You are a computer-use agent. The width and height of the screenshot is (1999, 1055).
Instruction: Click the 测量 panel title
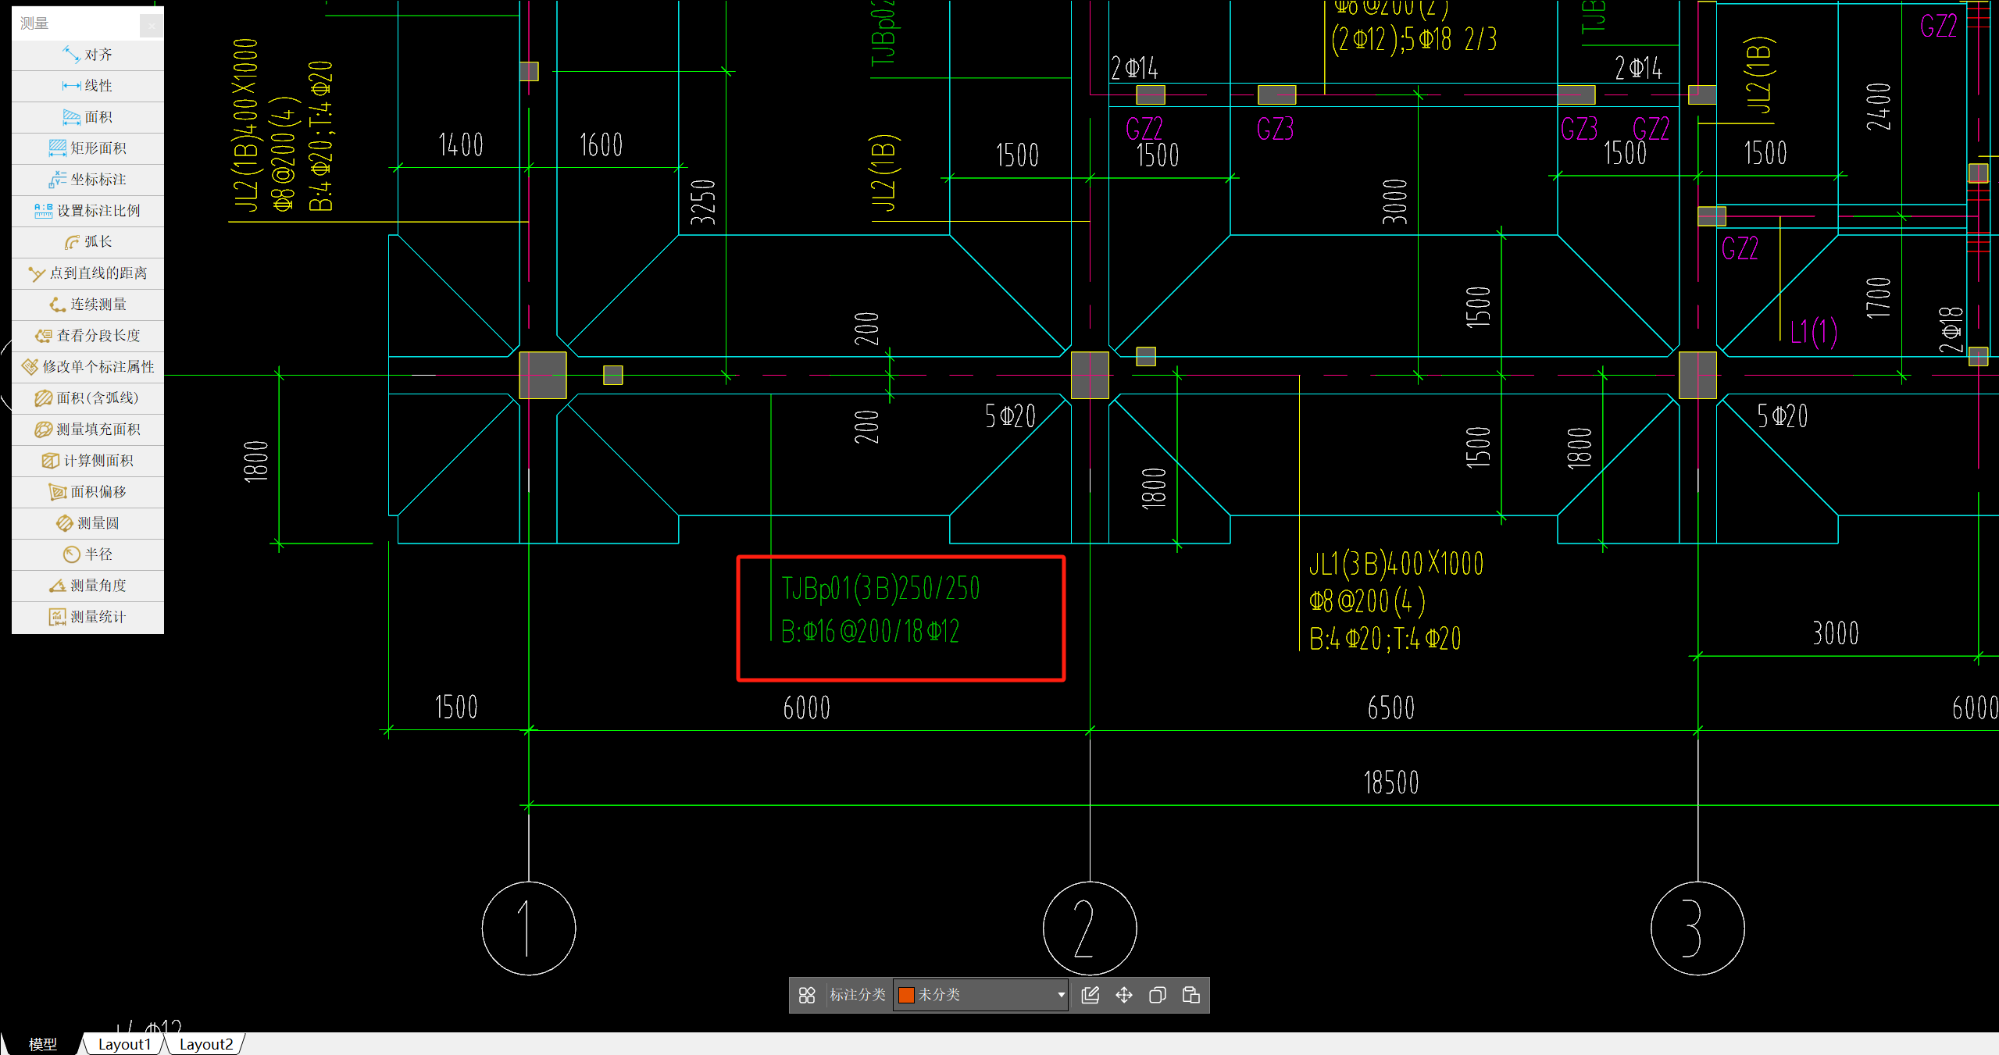point(34,23)
